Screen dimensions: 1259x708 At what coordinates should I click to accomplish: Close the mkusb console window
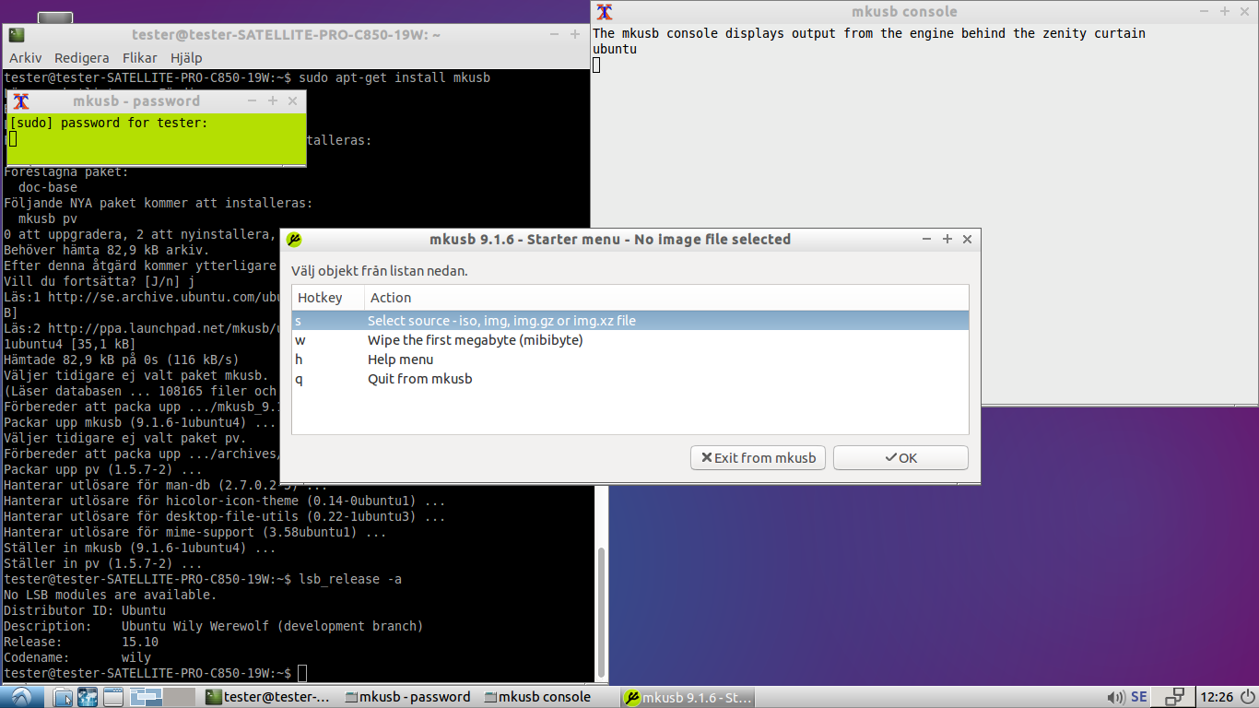click(x=1245, y=11)
